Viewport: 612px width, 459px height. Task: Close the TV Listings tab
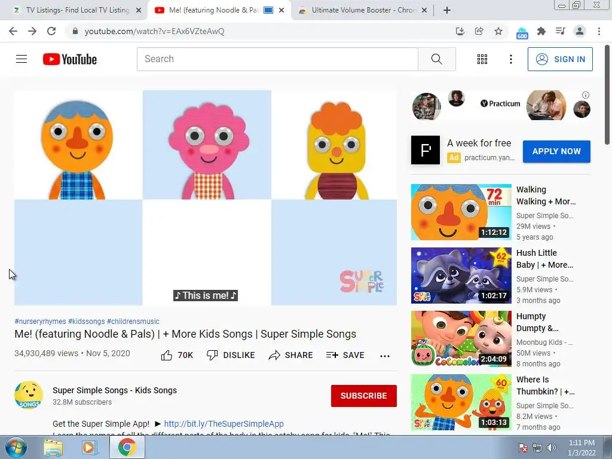point(139,10)
